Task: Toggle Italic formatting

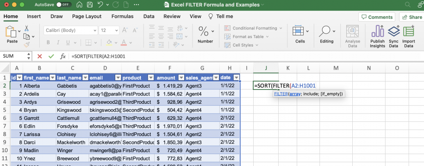Action: coord(58,42)
